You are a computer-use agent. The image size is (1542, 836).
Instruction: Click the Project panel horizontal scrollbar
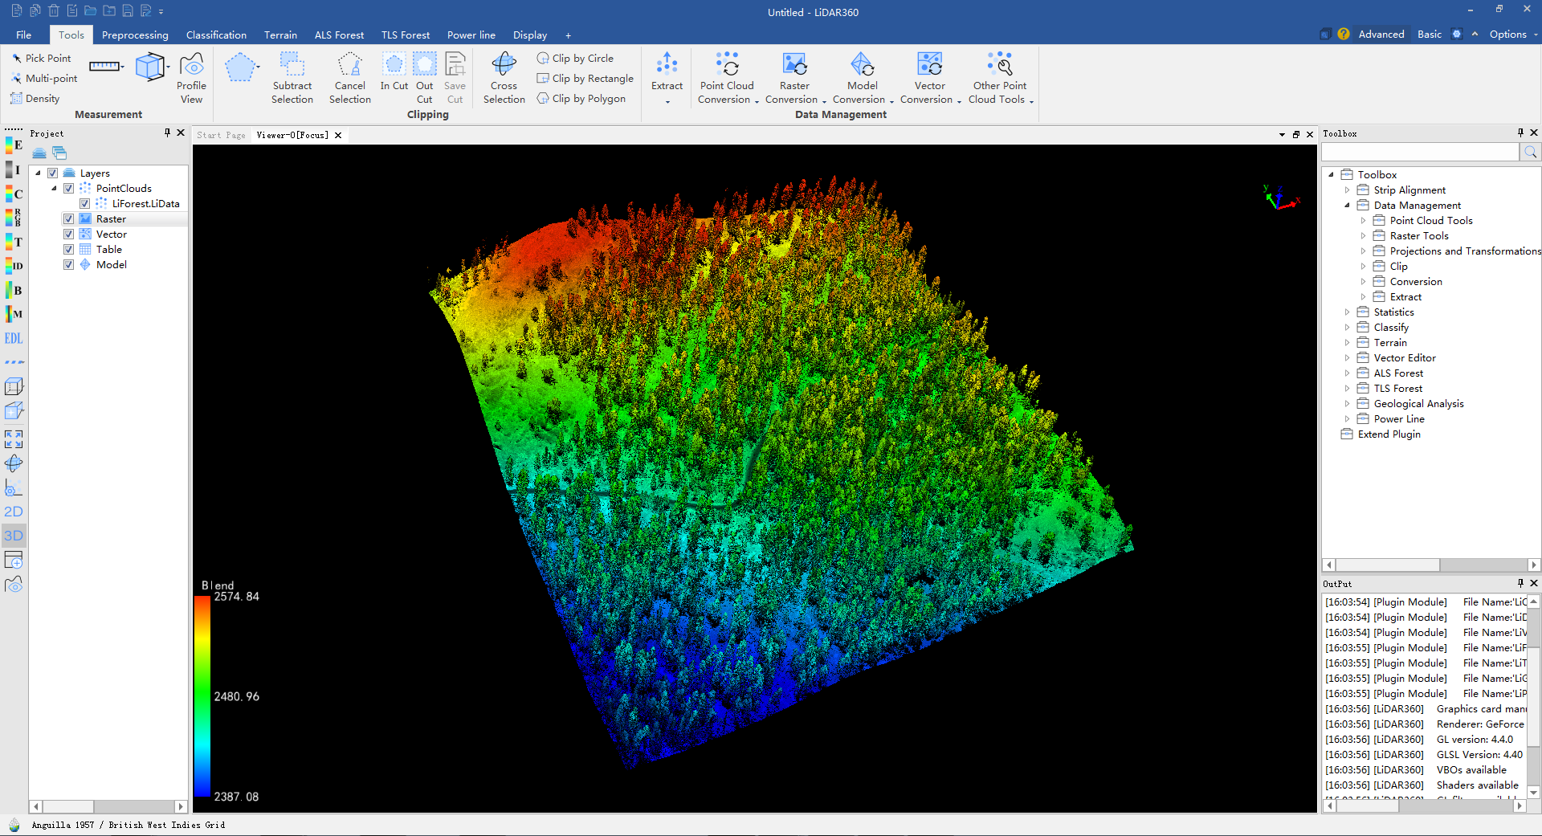108,806
